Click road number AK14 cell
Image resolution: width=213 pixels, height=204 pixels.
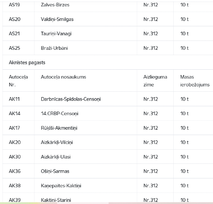click(14, 114)
